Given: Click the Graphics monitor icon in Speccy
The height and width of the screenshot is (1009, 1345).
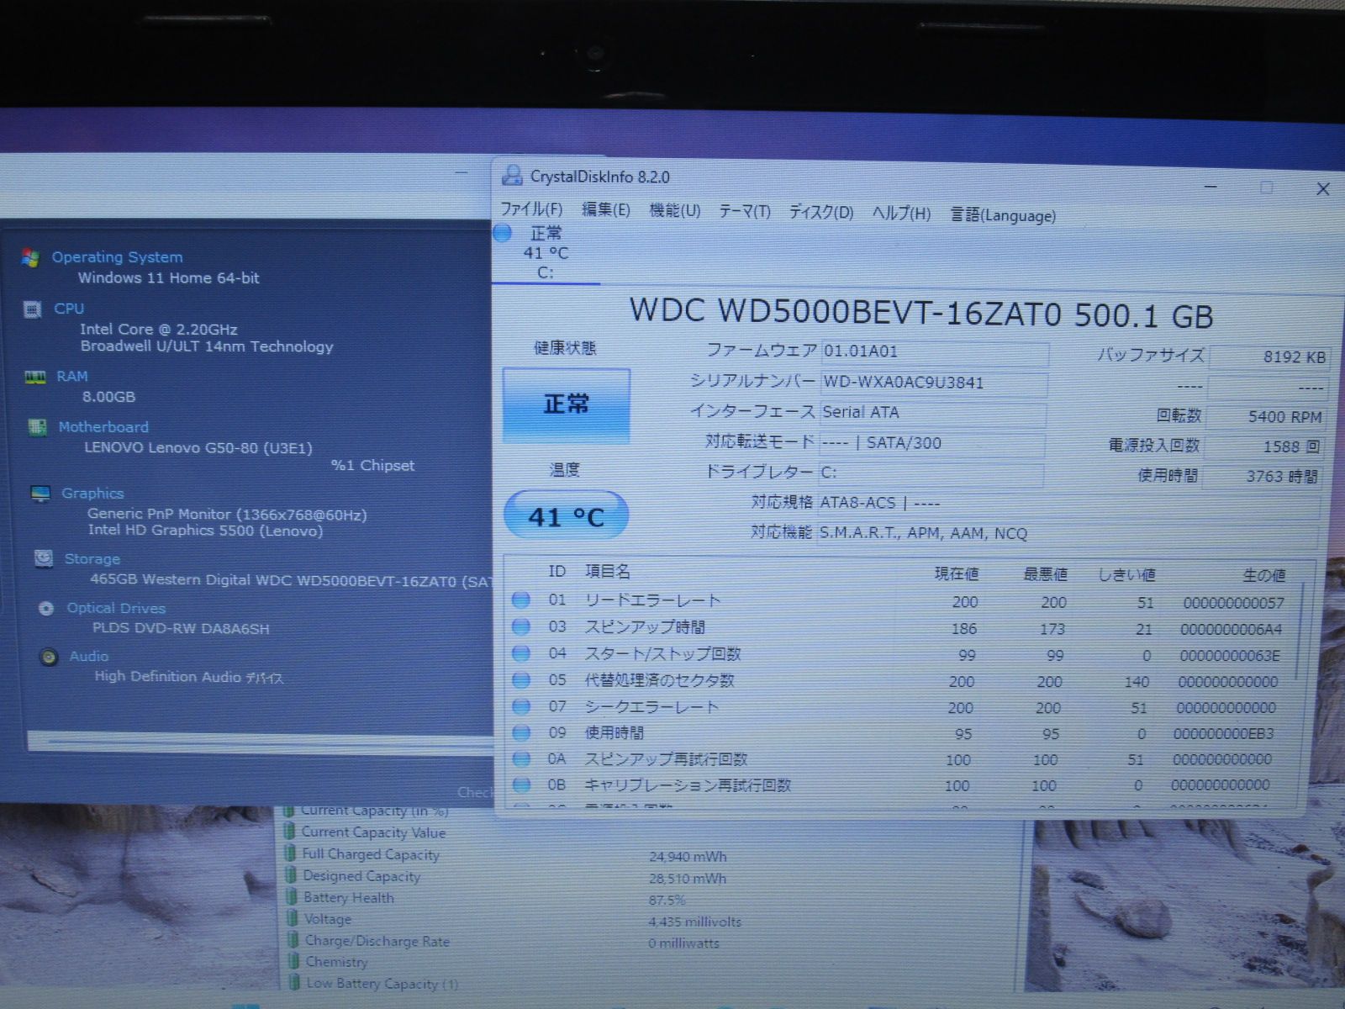Looking at the screenshot, I should [40, 494].
